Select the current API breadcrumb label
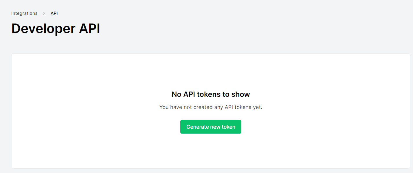Screen dimensions: 413x173 [54, 13]
